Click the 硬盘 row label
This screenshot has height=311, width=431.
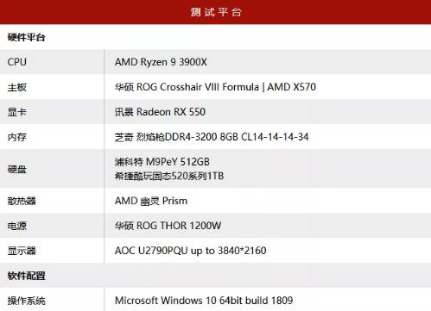pyautogui.click(x=17, y=169)
